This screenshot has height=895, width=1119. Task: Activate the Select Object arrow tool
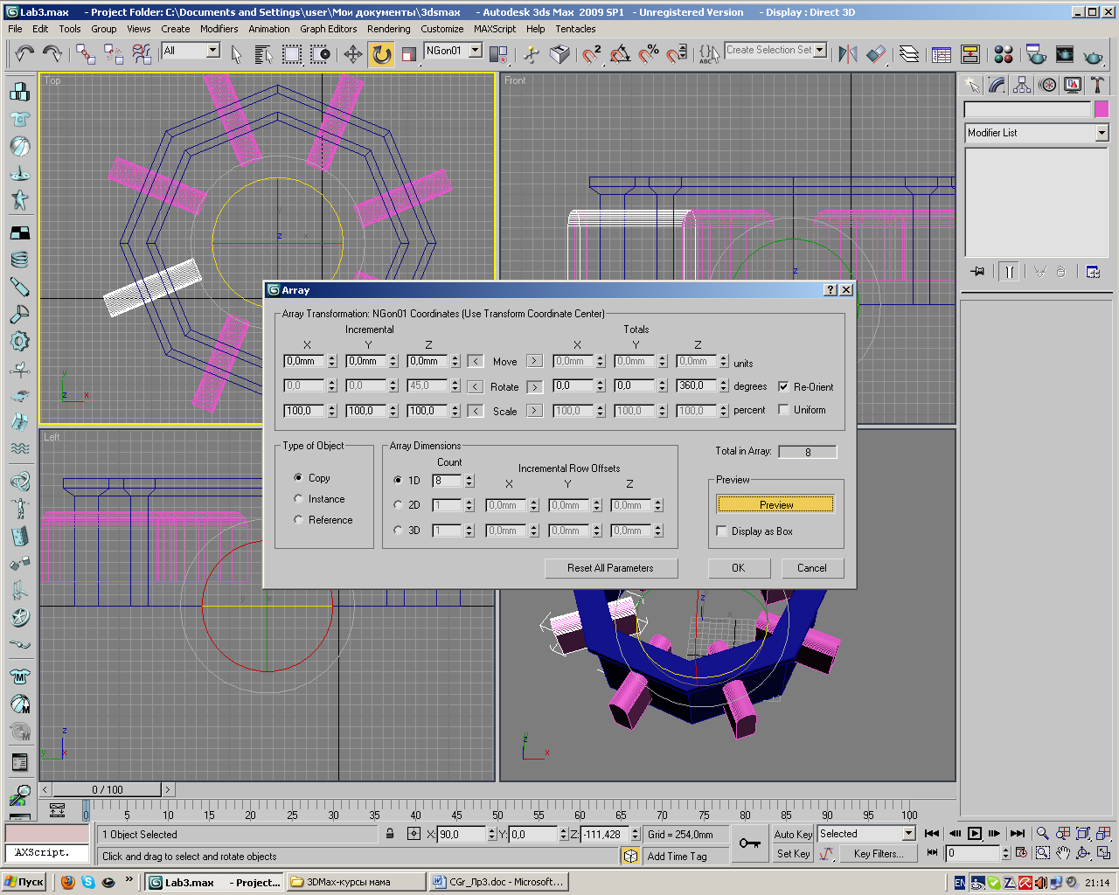[x=236, y=54]
